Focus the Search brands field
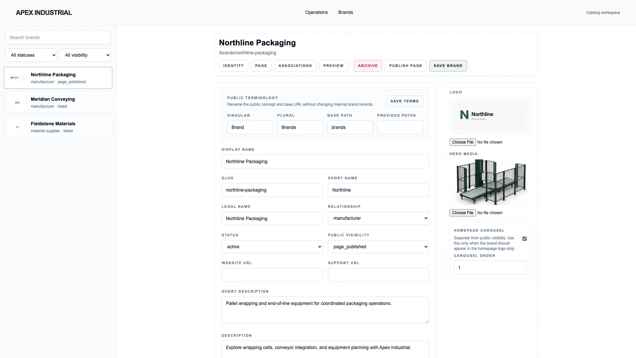 click(x=58, y=37)
